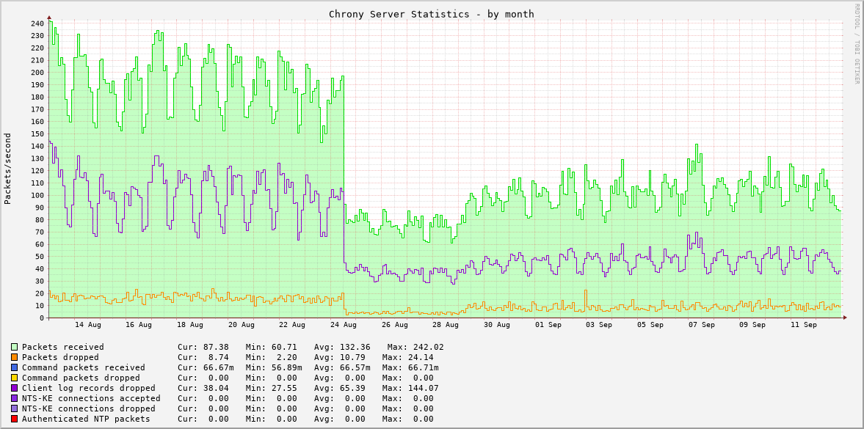Click the Min: 56.89m value
The image size is (864, 429).
click(x=274, y=368)
